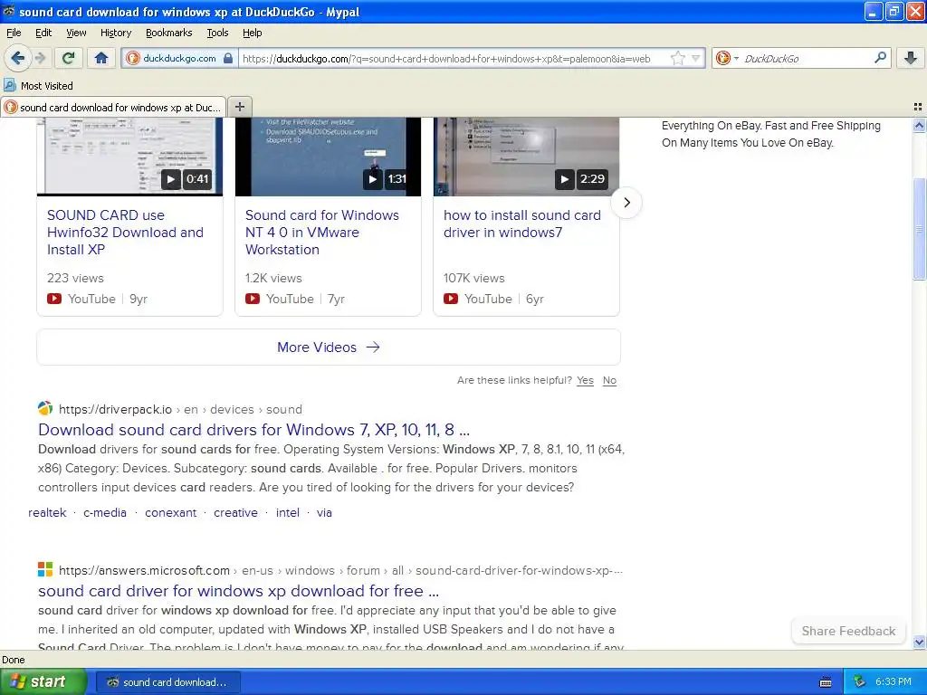Image resolution: width=927 pixels, height=695 pixels.
Task: Open the Tools menu
Action: [217, 33]
